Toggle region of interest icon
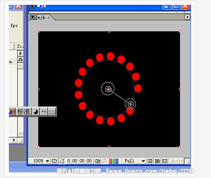211x178 pixels. pyautogui.click(x=150, y=161)
